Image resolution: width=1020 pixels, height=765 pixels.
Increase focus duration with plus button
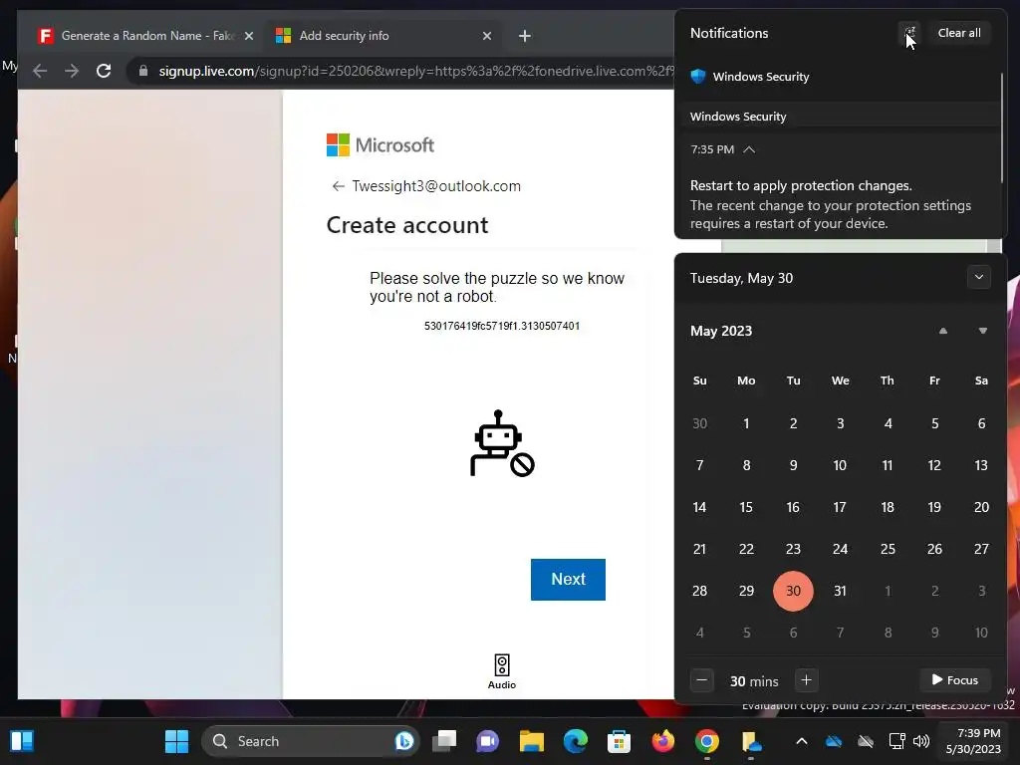click(806, 680)
